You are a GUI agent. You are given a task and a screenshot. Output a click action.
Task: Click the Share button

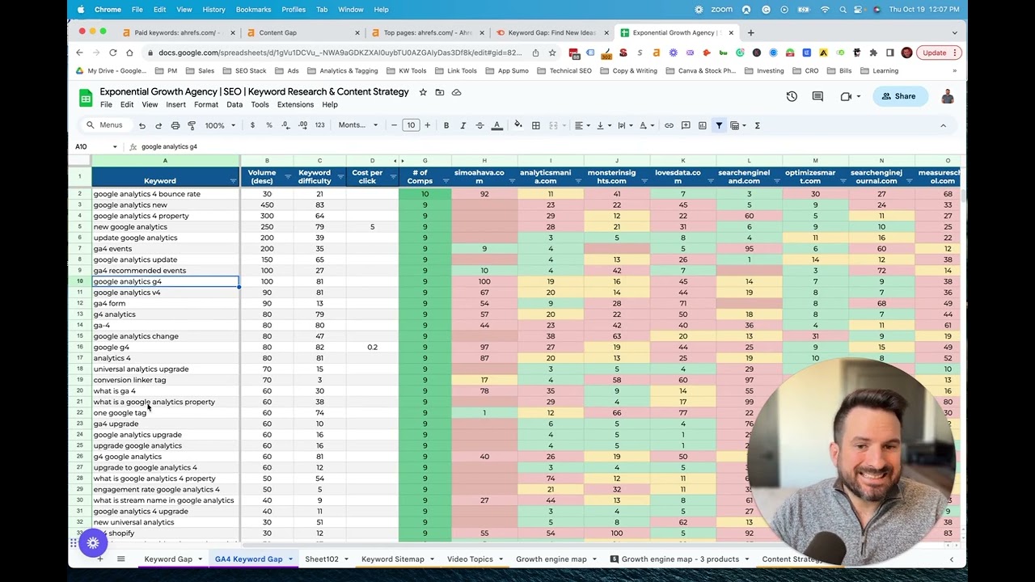(900, 96)
